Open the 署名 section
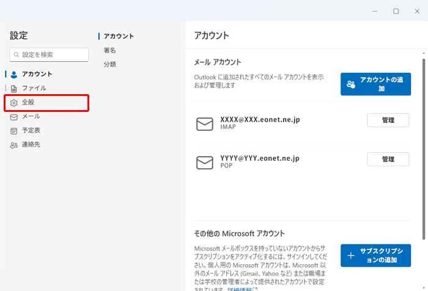 (110, 51)
